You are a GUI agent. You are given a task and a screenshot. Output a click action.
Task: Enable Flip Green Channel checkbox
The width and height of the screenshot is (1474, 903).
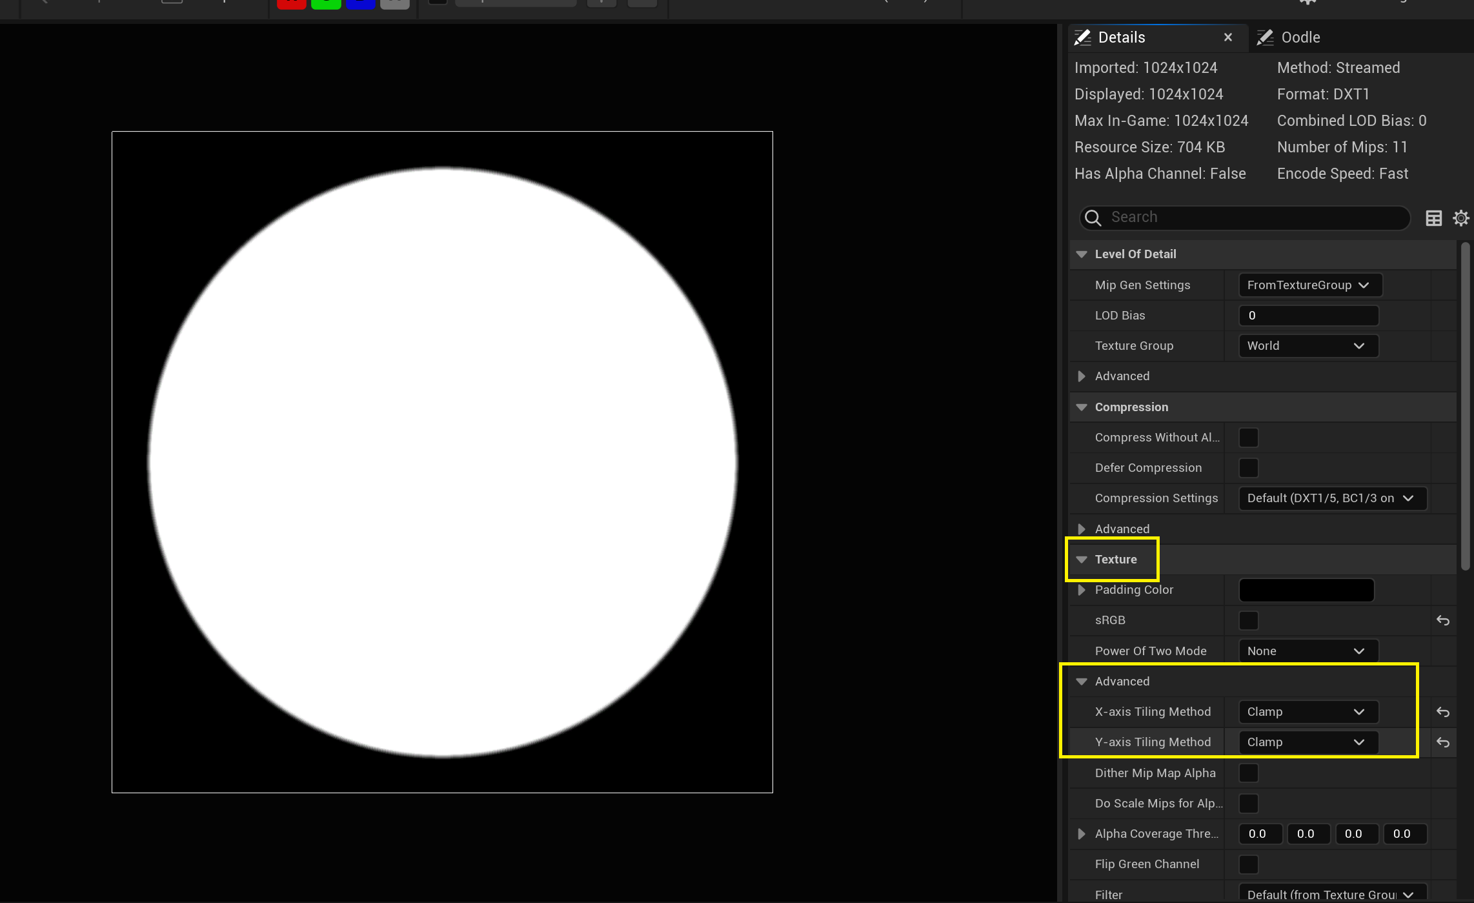coord(1249,864)
